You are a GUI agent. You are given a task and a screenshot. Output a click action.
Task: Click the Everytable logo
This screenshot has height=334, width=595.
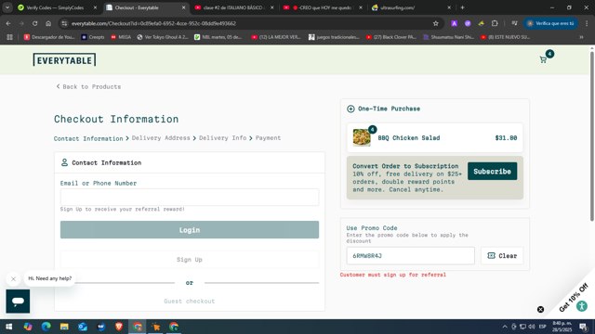point(64,59)
